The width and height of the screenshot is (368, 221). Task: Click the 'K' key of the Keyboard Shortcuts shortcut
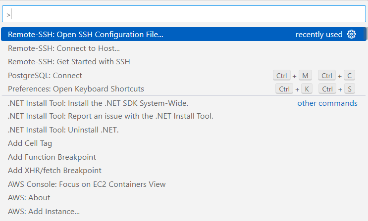[307, 89]
